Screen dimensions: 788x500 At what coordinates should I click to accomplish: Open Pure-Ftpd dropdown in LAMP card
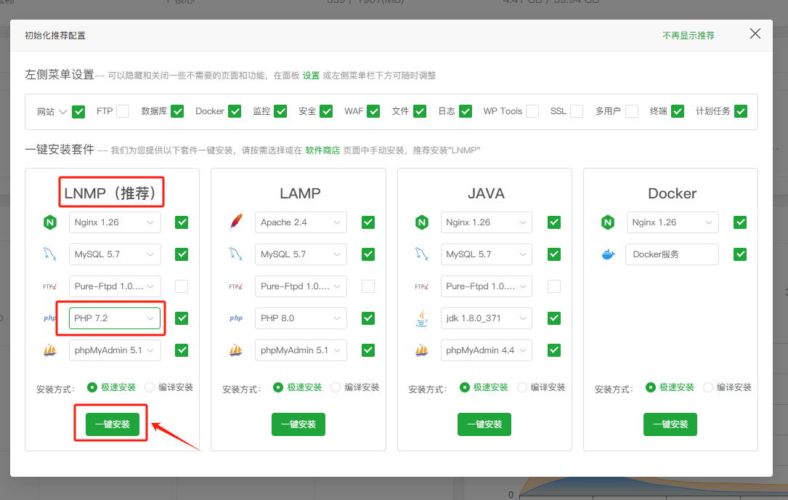(x=301, y=286)
